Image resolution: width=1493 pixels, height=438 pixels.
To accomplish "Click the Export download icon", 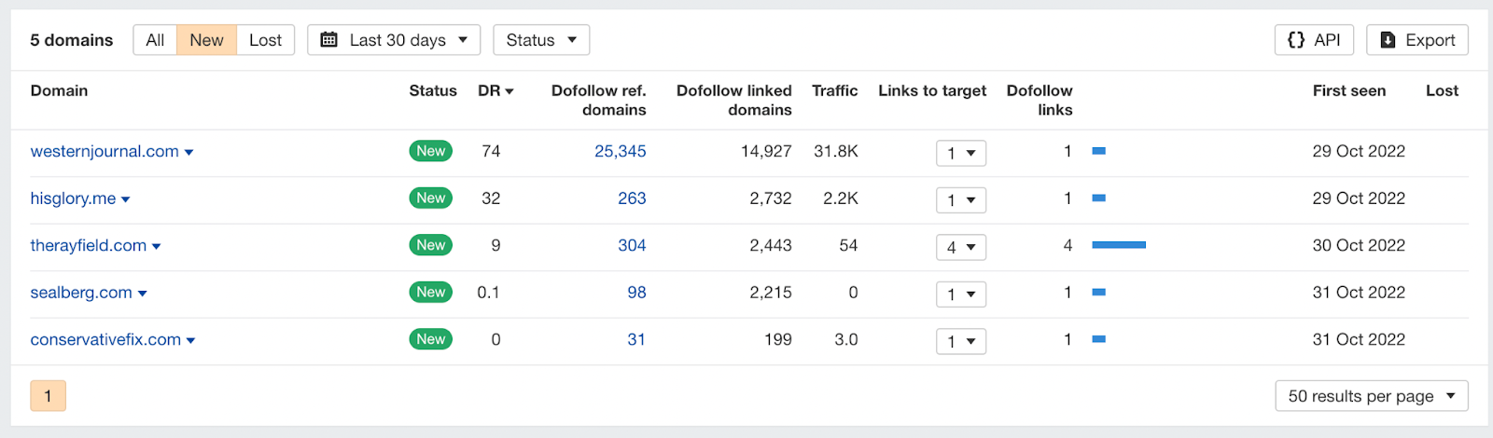I will (x=1388, y=40).
